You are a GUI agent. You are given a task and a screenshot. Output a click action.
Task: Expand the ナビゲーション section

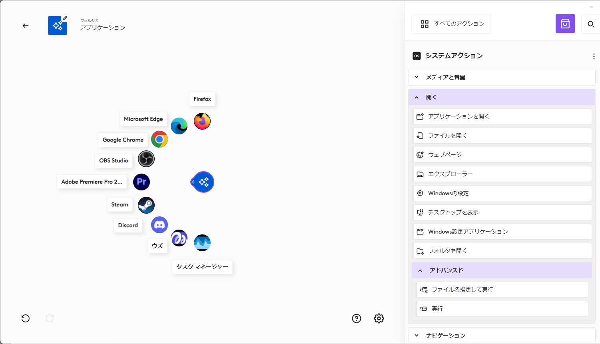(502, 335)
